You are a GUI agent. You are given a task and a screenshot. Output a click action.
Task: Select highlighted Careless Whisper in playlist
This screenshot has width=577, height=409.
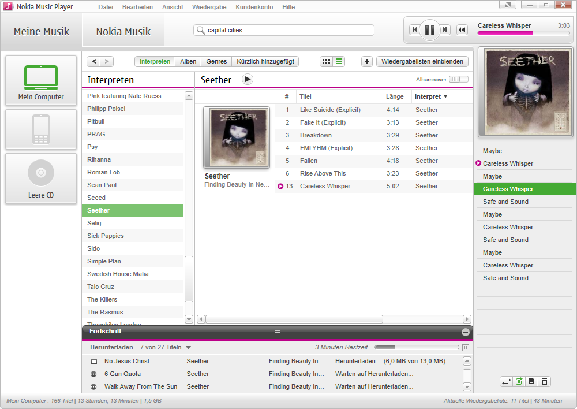tap(525, 189)
